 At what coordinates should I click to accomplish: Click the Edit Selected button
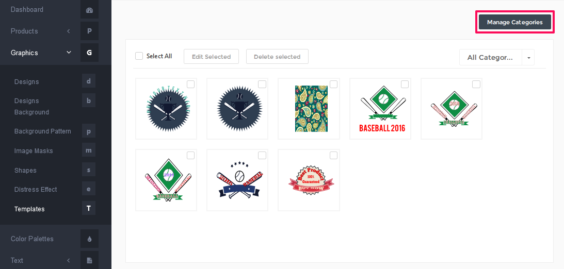[x=211, y=57]
